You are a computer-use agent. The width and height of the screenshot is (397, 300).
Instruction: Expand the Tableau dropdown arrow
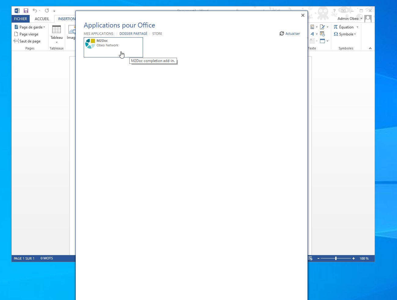coord(57,42)
